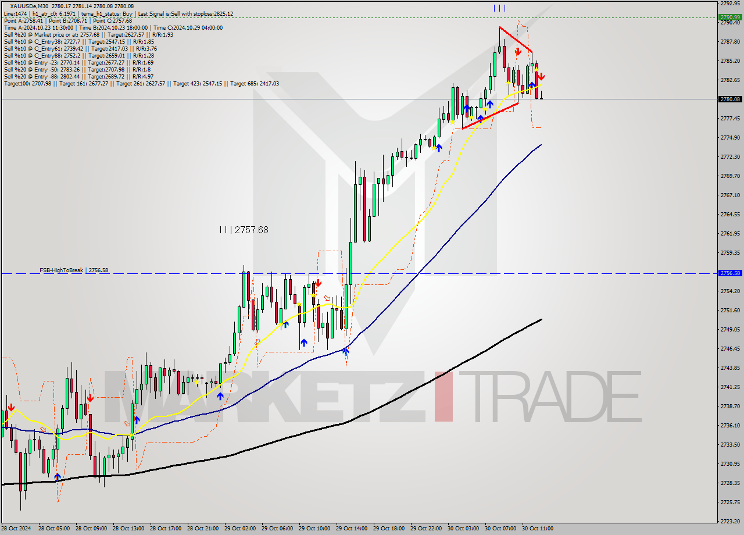Click the current price tag 2780.08
Screen dimensions: 744x535
click(730, 99)
